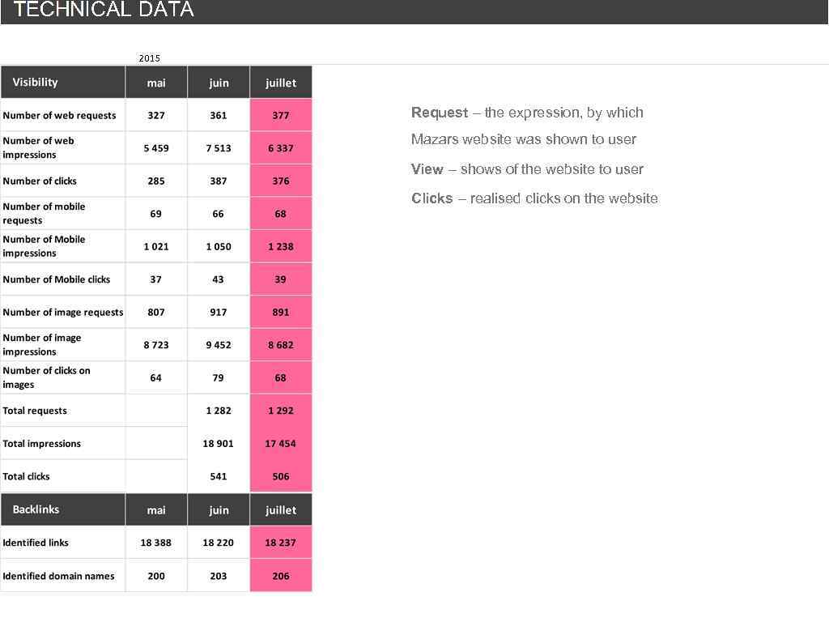Select the cell containing 18 388 identified links

click(155, 543)
